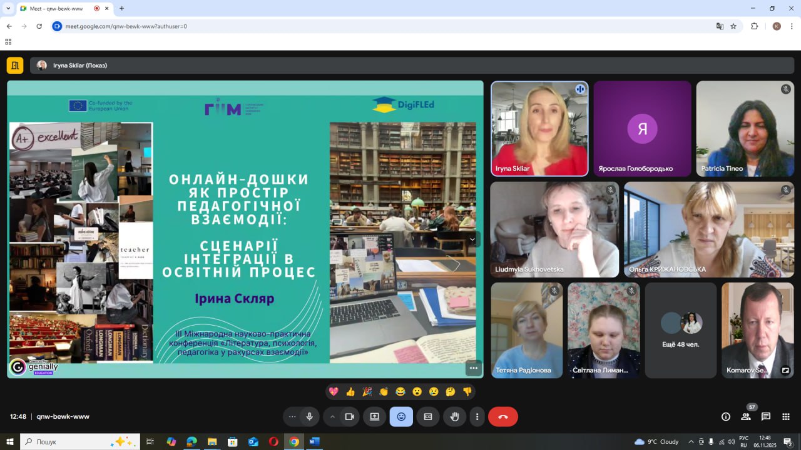The height and width of the screenshot is (450, 801).
Task: Send the thumbs up emoji reaction
Action: 350,392
